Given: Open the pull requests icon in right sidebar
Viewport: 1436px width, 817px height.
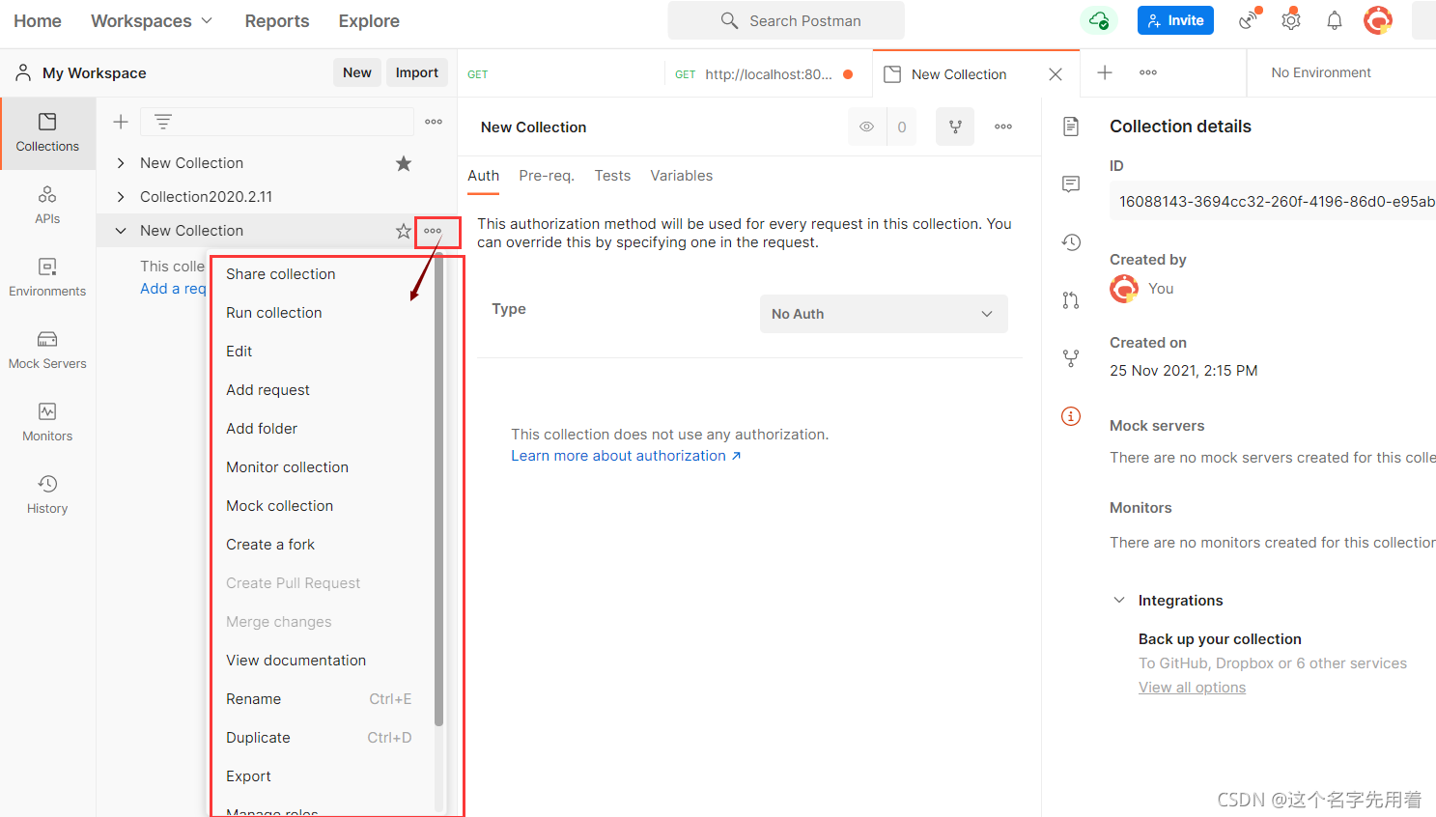Looking at the screenshot, I should 1071,300.
